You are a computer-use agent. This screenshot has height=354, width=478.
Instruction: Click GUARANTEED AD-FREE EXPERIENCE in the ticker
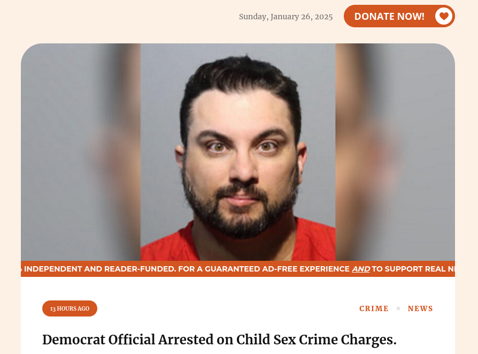tap(277, 269)
